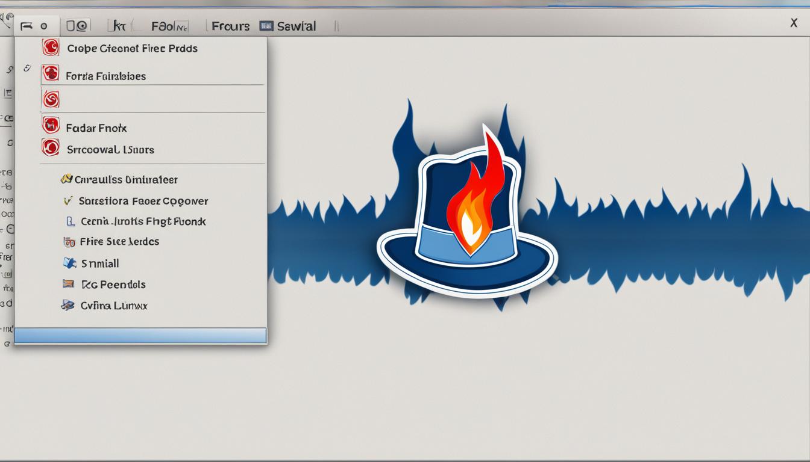Click the document icon near Cecna Jurotts entry
Screen dimensions: 810x462
(x=68, y=221)
